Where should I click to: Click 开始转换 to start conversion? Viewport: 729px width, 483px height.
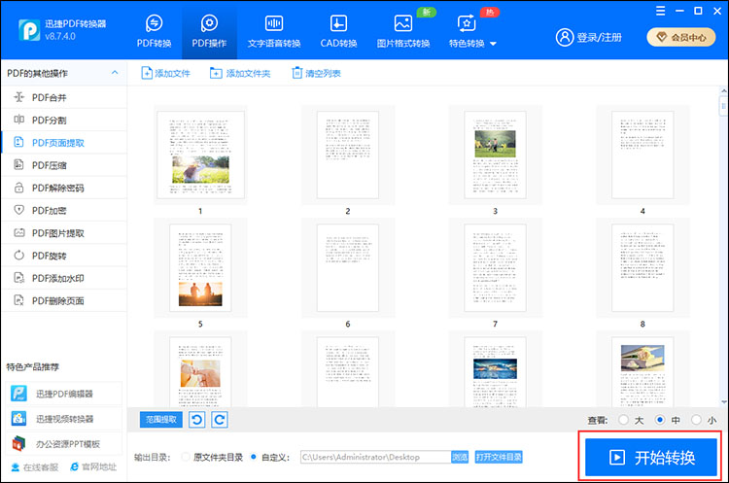[651, 458]
